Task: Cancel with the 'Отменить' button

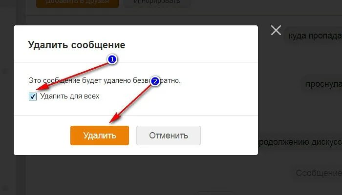Action: click(169, 136)
